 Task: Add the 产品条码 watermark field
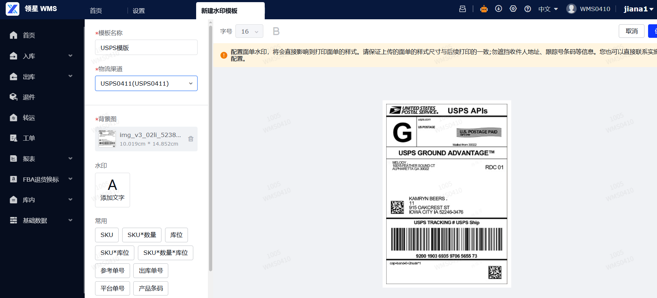click(x=151, y=288)
